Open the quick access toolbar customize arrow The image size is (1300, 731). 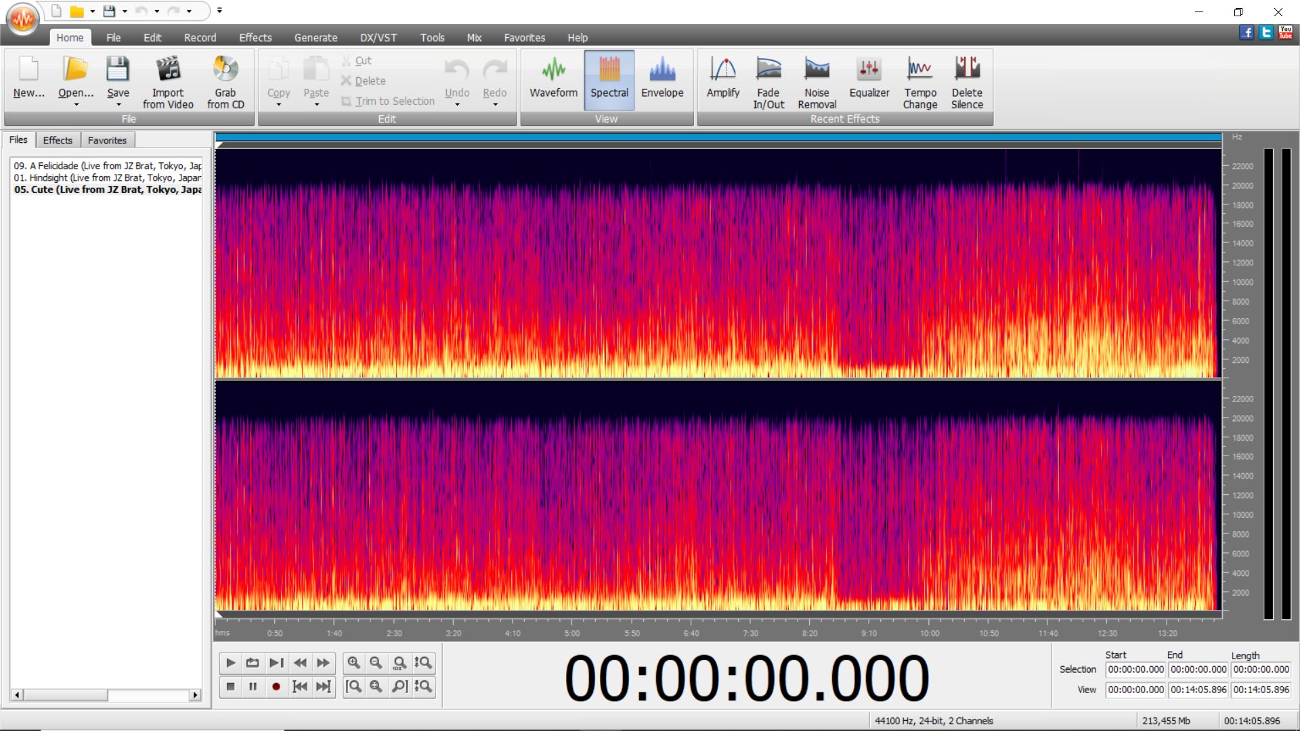point(219,11)
